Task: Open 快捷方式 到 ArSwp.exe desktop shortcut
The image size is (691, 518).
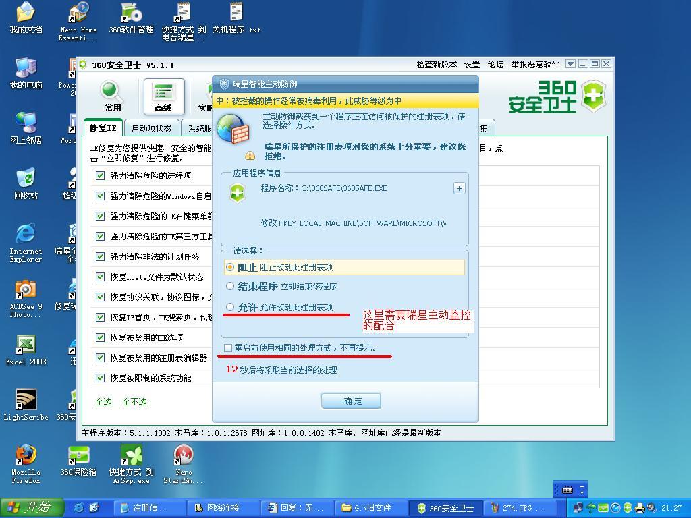Action: click(x=131, y=464)
